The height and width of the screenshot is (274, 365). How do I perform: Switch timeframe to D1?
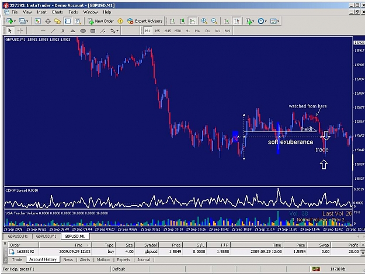pos(208,31)
